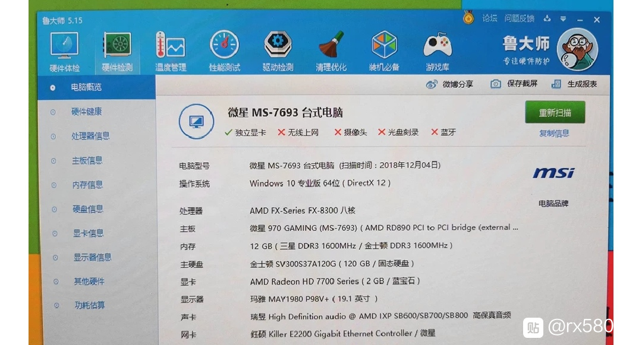
Task: Click the 电脑型号 label
Action: pyautogui.click(x=194, y=166)
